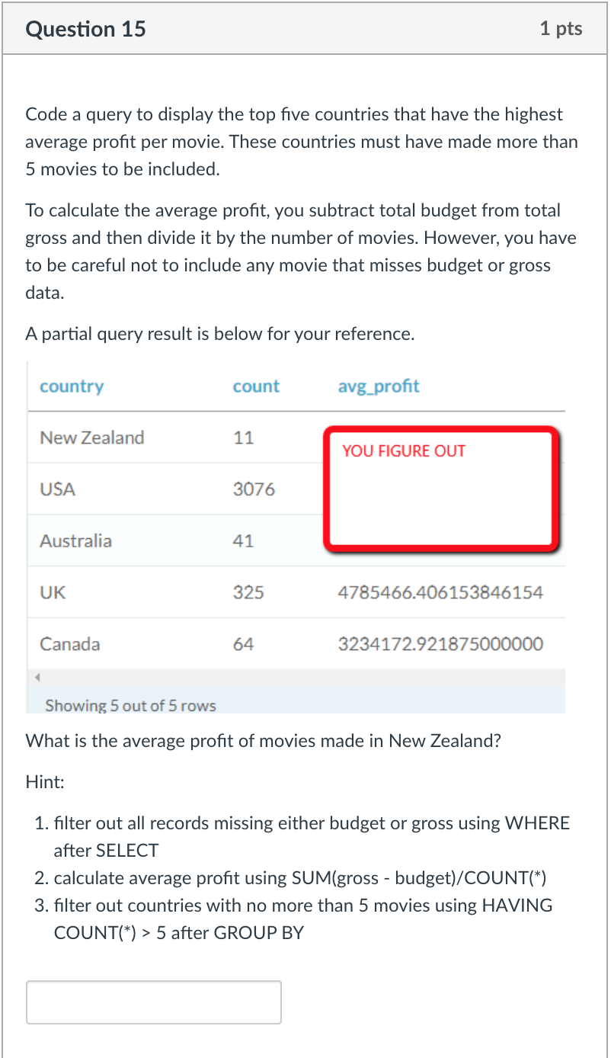The height and width of the screenshot is (1058, 611).
Task: Click the Canada table row
Action: click(x=69, y=643)
